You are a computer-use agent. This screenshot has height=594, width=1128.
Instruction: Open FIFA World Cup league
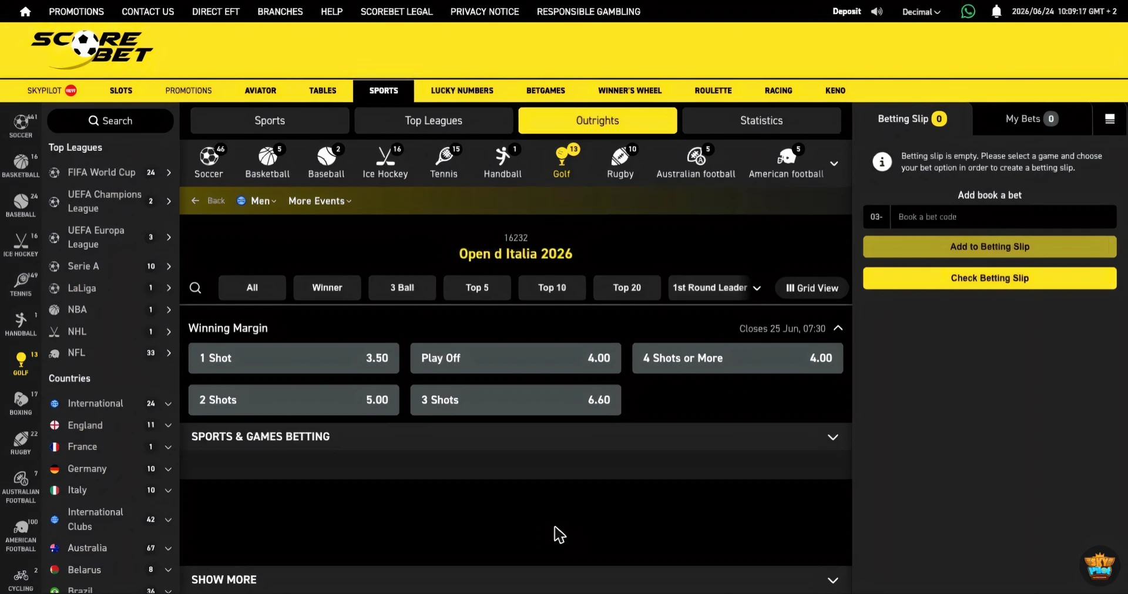[x=110, y=172]
